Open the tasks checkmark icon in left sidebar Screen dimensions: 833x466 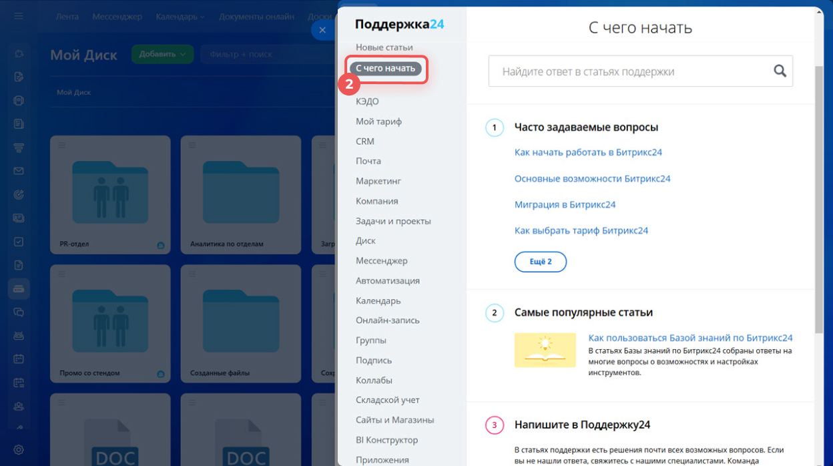(x=19, y=242)
